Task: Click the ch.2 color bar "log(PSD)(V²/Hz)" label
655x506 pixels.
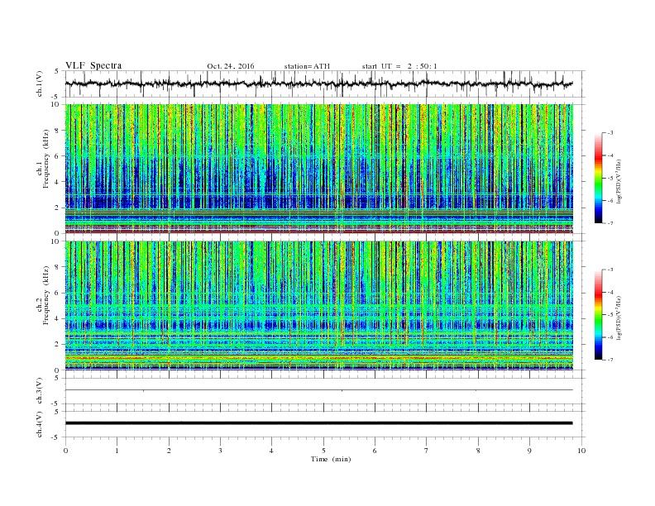Action: click(619, 318)
